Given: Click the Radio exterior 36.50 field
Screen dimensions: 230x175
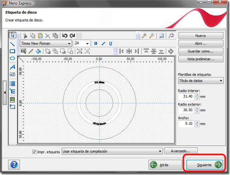Looking at the screenshot, I should coord(187,110).
